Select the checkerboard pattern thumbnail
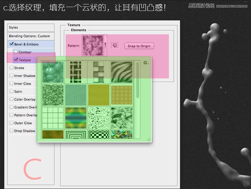251x189 pixels. coord(99,134)
